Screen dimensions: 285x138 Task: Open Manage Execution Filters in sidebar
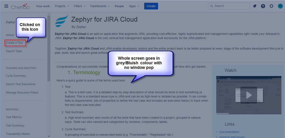point(22,92)
